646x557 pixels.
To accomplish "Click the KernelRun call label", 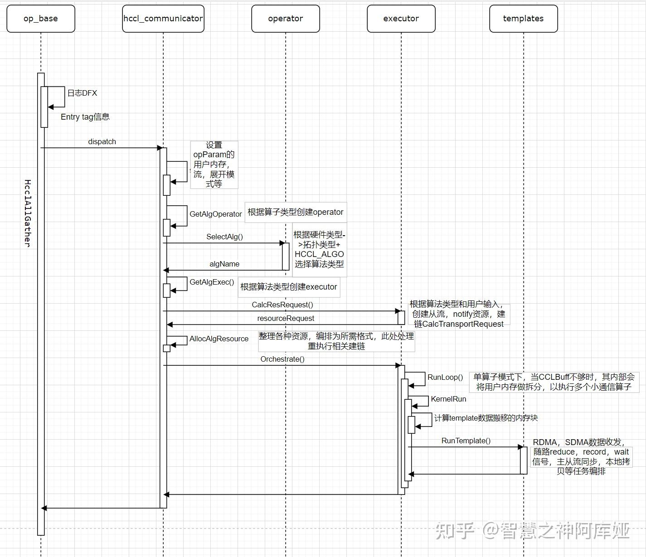I will [x=449, y=399].
